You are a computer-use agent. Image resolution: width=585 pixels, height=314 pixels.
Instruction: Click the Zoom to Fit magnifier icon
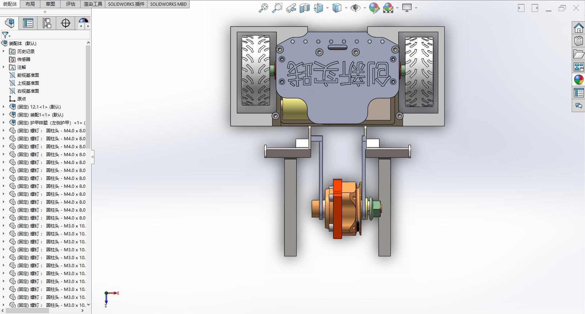(263, 8)
